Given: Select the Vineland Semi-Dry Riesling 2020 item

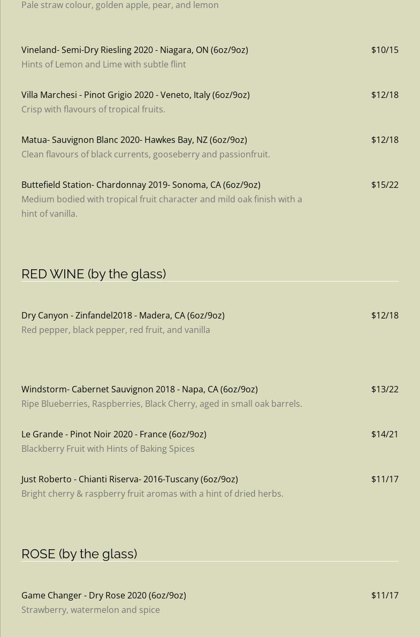Looking at the screenshot, I should (134, 50).
